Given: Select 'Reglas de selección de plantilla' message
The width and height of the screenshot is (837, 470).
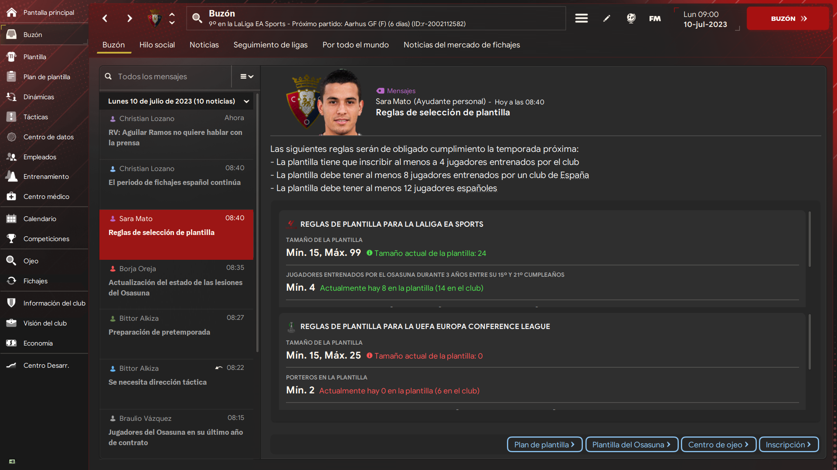Looking at the screenshot, I should pyautogui.click(x=176, y=235).
